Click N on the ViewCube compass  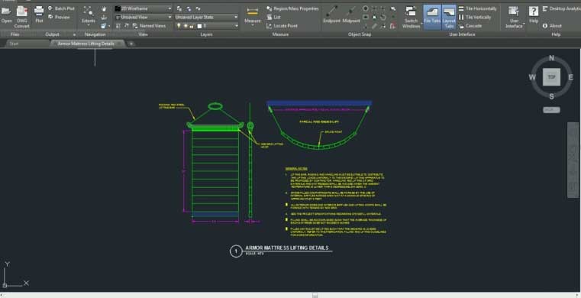coord(551,58)
